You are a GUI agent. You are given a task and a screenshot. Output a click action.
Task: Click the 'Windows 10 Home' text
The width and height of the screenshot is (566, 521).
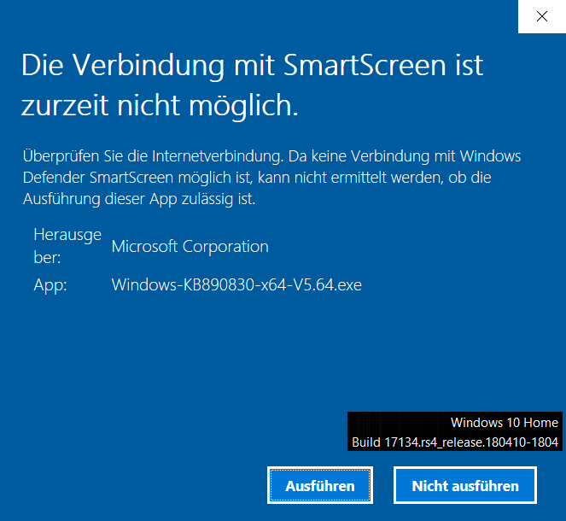pos(504,423)
